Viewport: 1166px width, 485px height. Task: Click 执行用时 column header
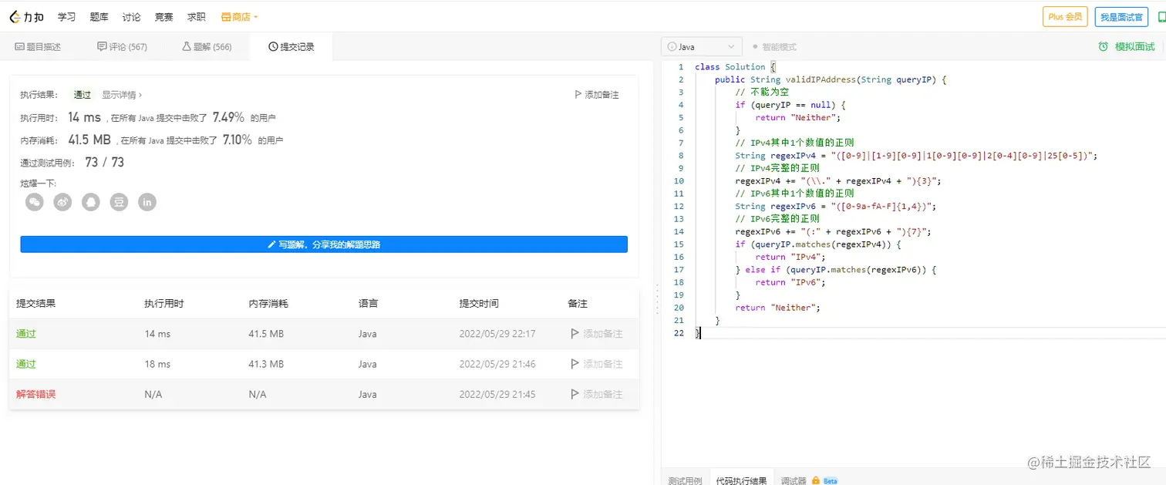pos(163,304)
